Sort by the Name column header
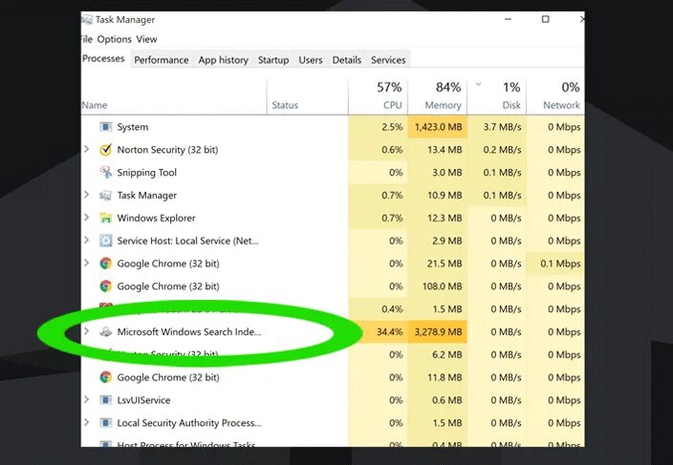 173,96
